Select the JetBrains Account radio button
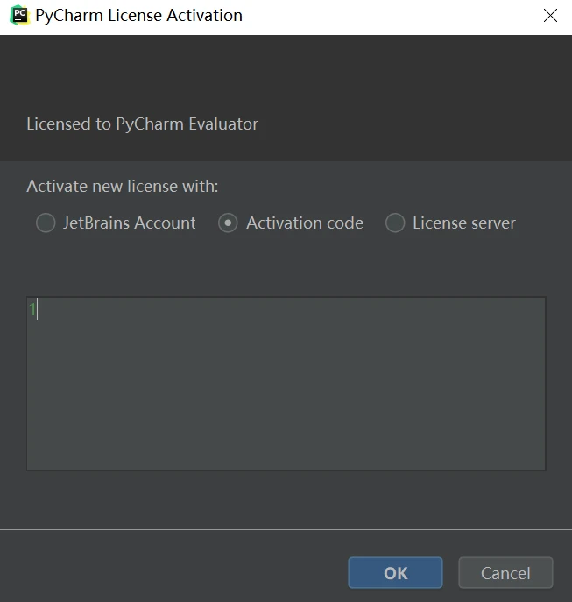The image size is (572, 602). (46, 223)
